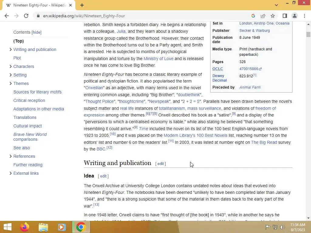Open the Windows Start menu

pyautogui.click(x=8, y=227)
